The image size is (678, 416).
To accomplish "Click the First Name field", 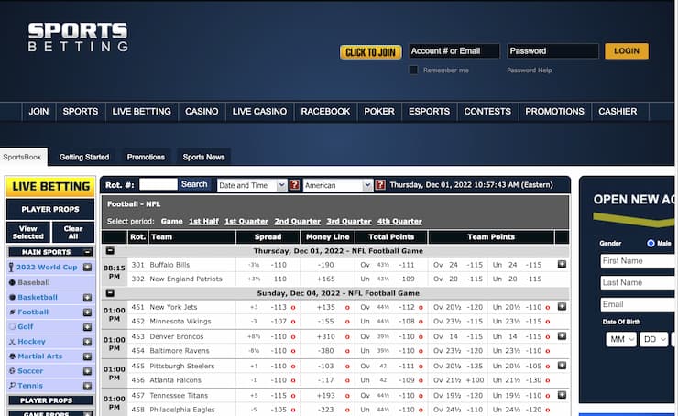I will [638, 261].
